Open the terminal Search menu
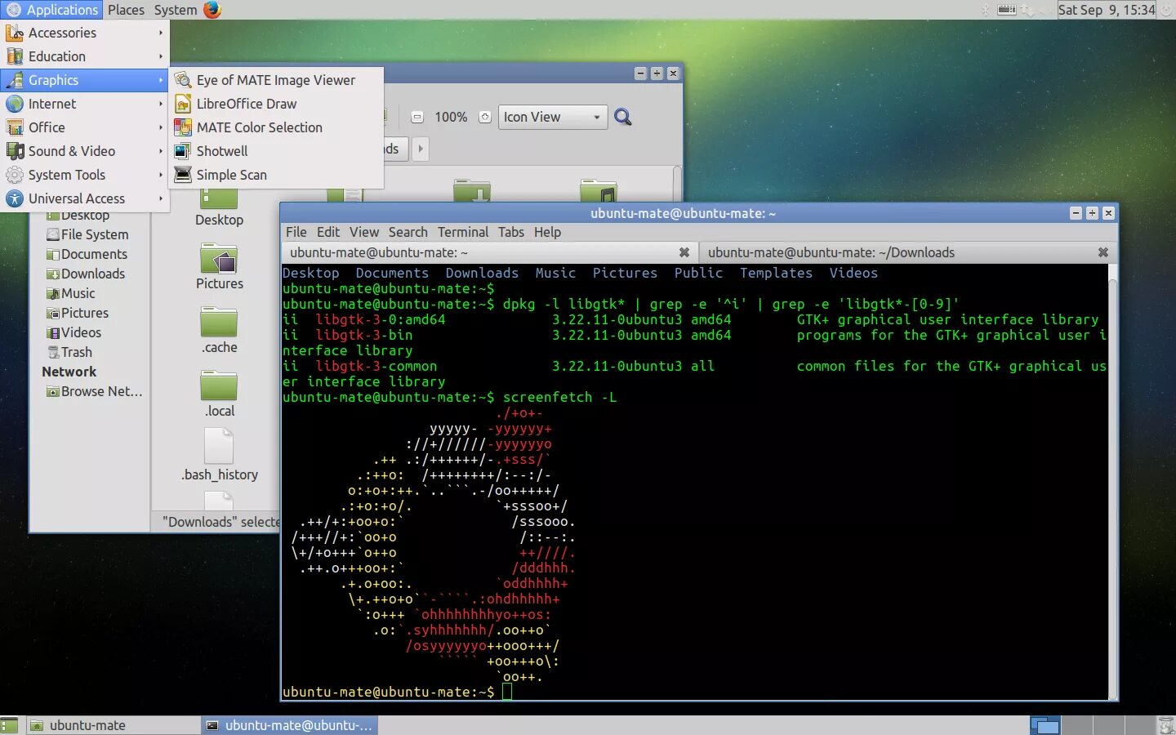The height and width of the screenshot is (735, 1176). [x=408, y=232]
